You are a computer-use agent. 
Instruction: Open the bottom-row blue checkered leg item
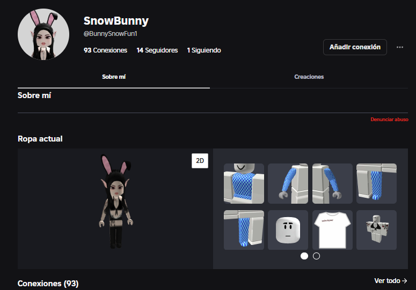(x=244, y=230)
